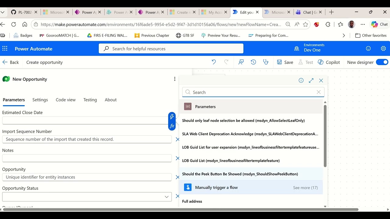Save the flow

pos(285,62)
